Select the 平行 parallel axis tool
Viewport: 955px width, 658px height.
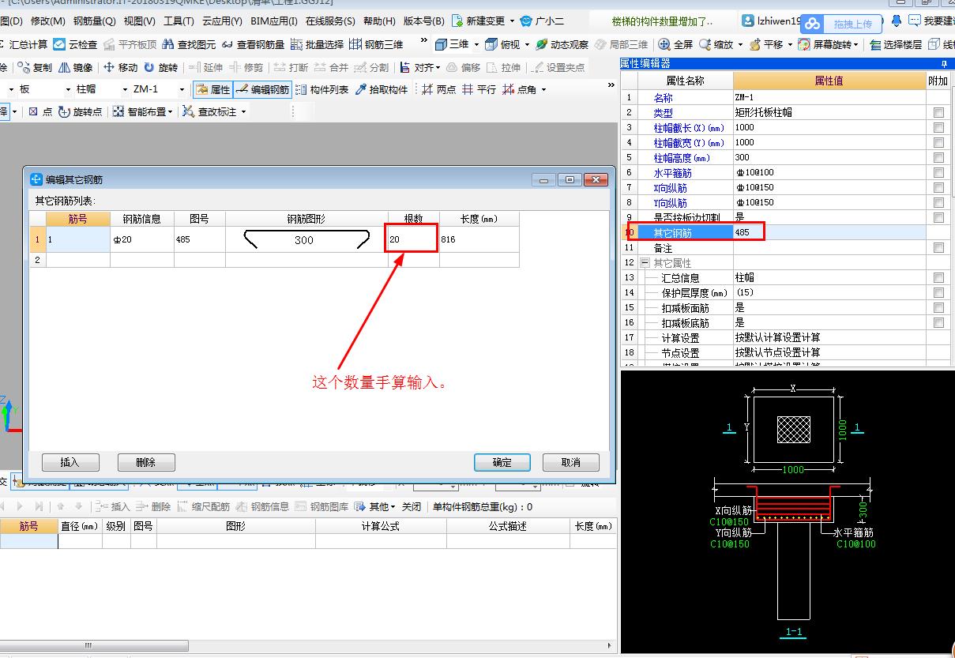pos(479,90)
